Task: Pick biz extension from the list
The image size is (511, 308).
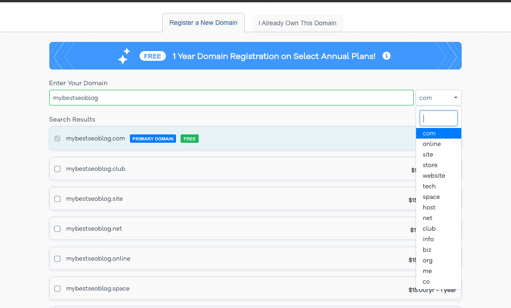Action: click(x=438, y=250)
